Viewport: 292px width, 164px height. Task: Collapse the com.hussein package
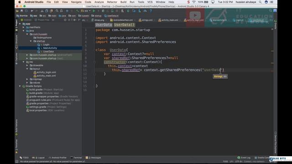coord(27,34)
